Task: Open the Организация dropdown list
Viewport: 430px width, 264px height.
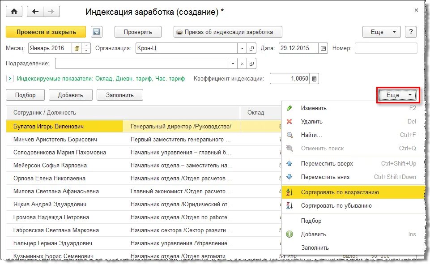Action: point(242,48)
